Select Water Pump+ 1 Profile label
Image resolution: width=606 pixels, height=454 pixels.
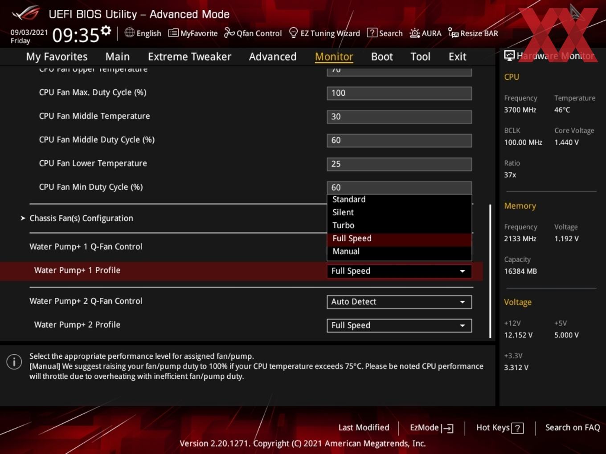(77, 270)
